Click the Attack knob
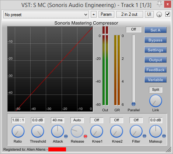 click(58, 131)
